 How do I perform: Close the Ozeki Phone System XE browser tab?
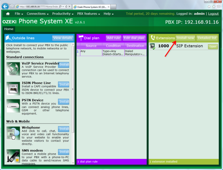(x=109, y=7)
